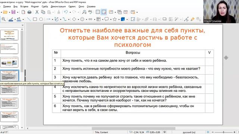Open dropdown arrow next to Line color
The width and height of the screenshot is (239, 134).
coord(15,19)
